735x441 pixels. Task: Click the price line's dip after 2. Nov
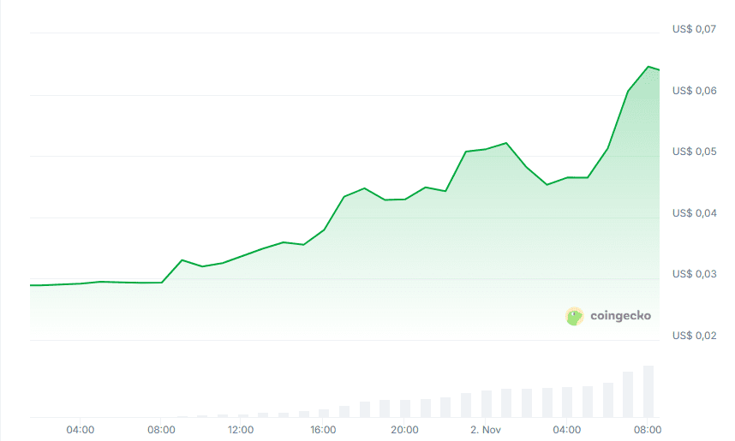(547, 184)
